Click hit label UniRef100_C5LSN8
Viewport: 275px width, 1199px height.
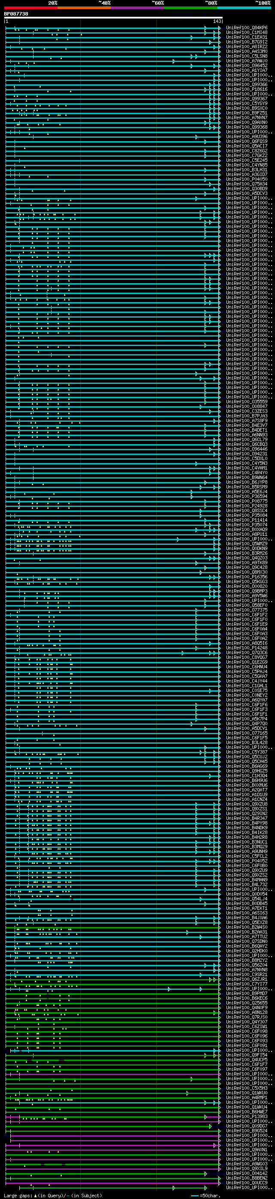pyautogui.click(x=247, y=56)
